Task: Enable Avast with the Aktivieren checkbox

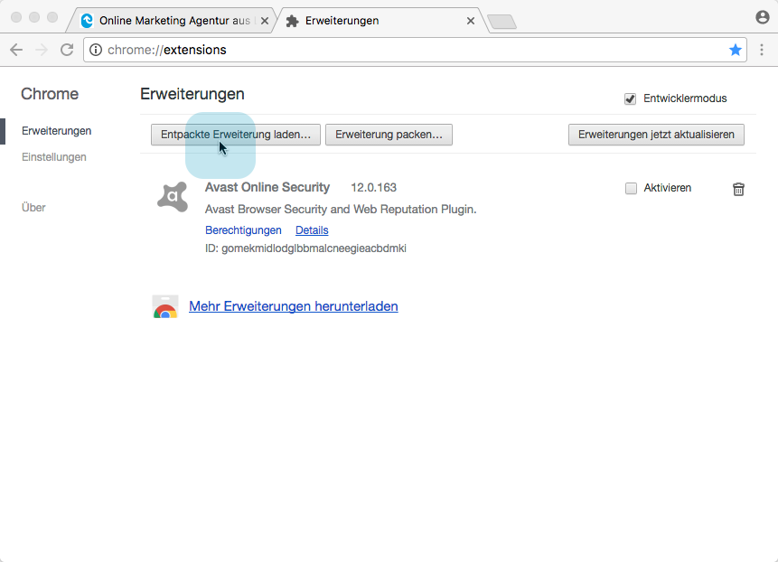Action: [631, 188]
